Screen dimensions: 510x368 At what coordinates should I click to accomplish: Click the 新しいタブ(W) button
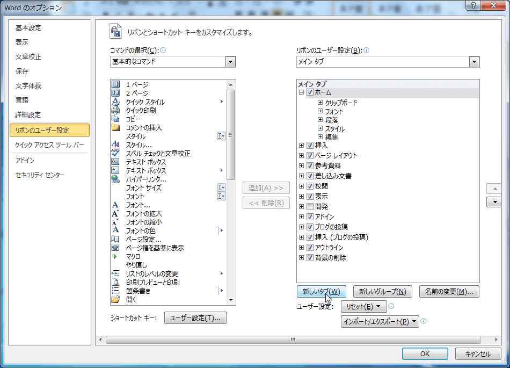click(322, 291)
